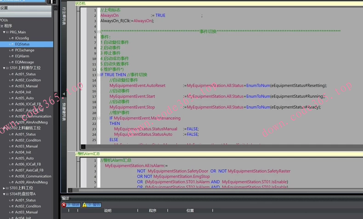Image resolution: width=363 pixels, height=219 pixels.
Task: Click the left-arrow panel collapse icon
Action: point(64,94)
